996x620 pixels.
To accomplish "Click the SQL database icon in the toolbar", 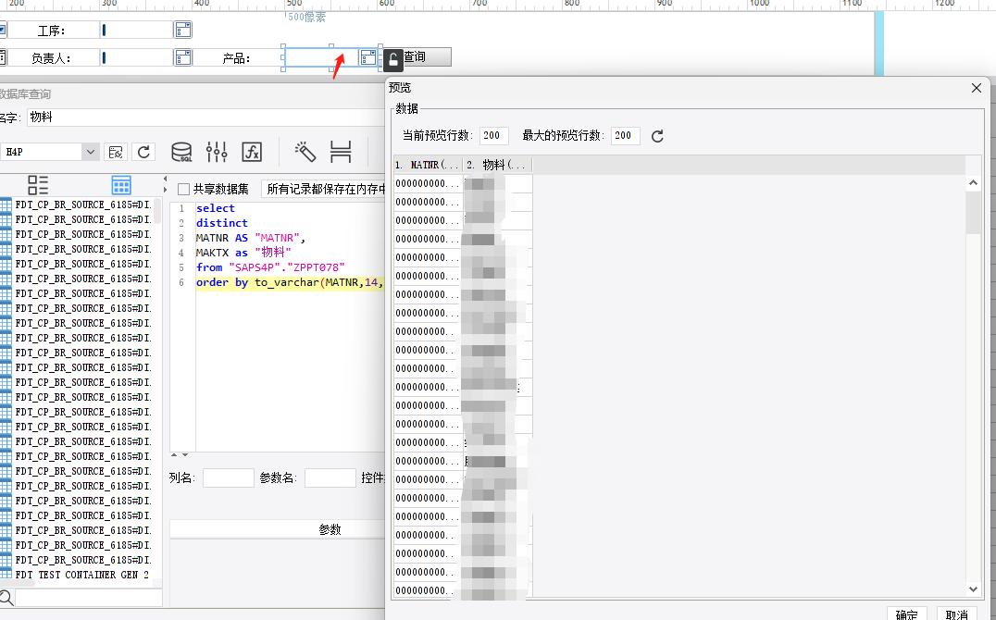I will click(x=182, y=152).
